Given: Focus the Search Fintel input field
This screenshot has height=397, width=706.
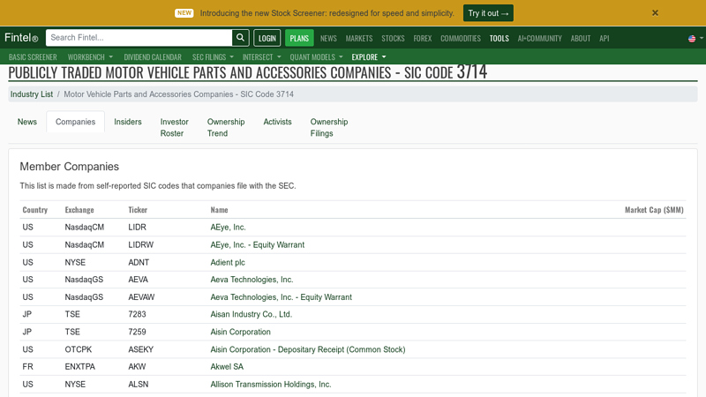Looking at the screenshot, I should [139, 38].
